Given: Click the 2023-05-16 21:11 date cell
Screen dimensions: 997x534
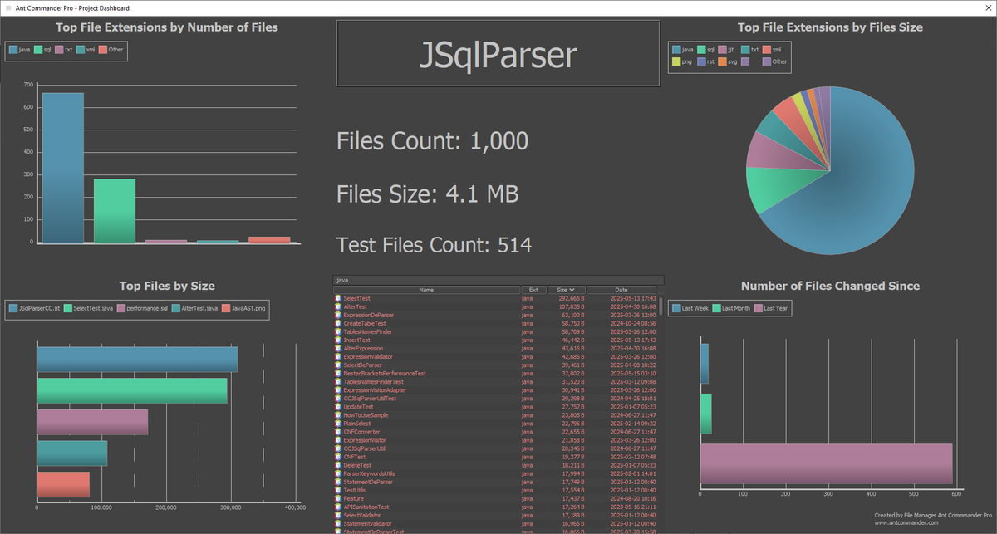Looking at the screenshot, I should point(633,507).
